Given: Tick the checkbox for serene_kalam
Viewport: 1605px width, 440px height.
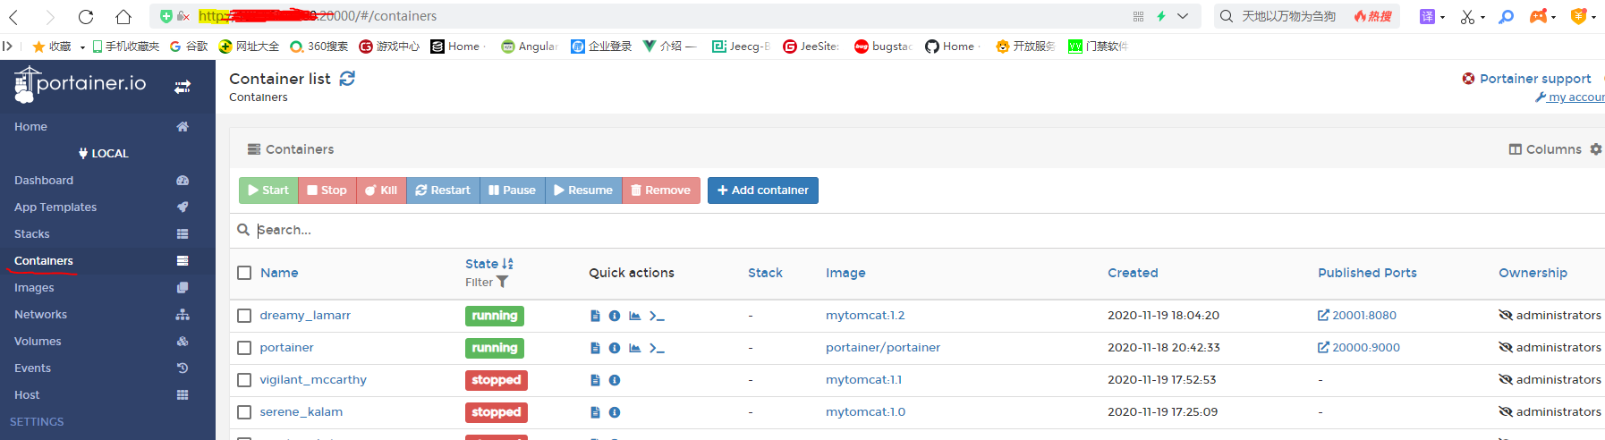Looking at the screenshot, I should coord(244,412).
